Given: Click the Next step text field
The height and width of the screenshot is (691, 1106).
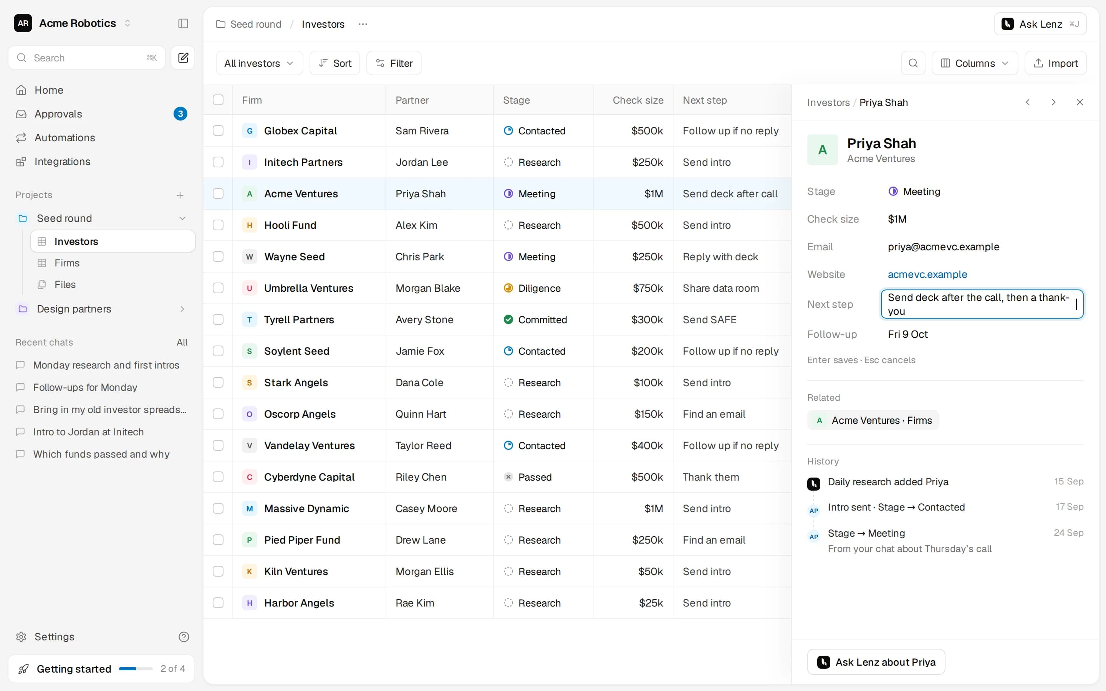Looking at the screenshot, I should tap(982, 304).
